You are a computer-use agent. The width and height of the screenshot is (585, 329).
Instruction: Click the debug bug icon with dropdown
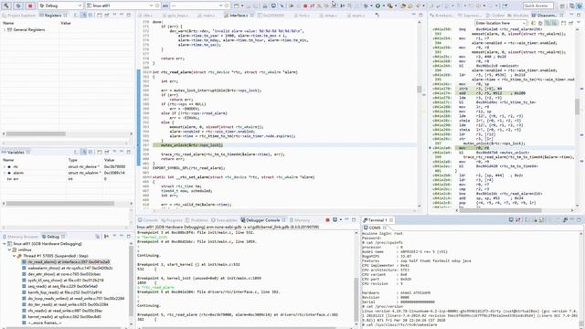tap(366, 5)
